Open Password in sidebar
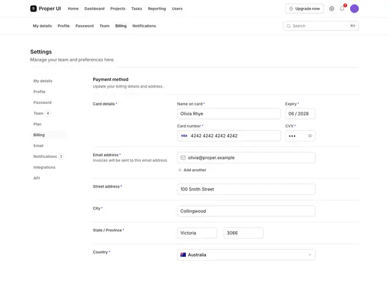 (x=43, y=103)
